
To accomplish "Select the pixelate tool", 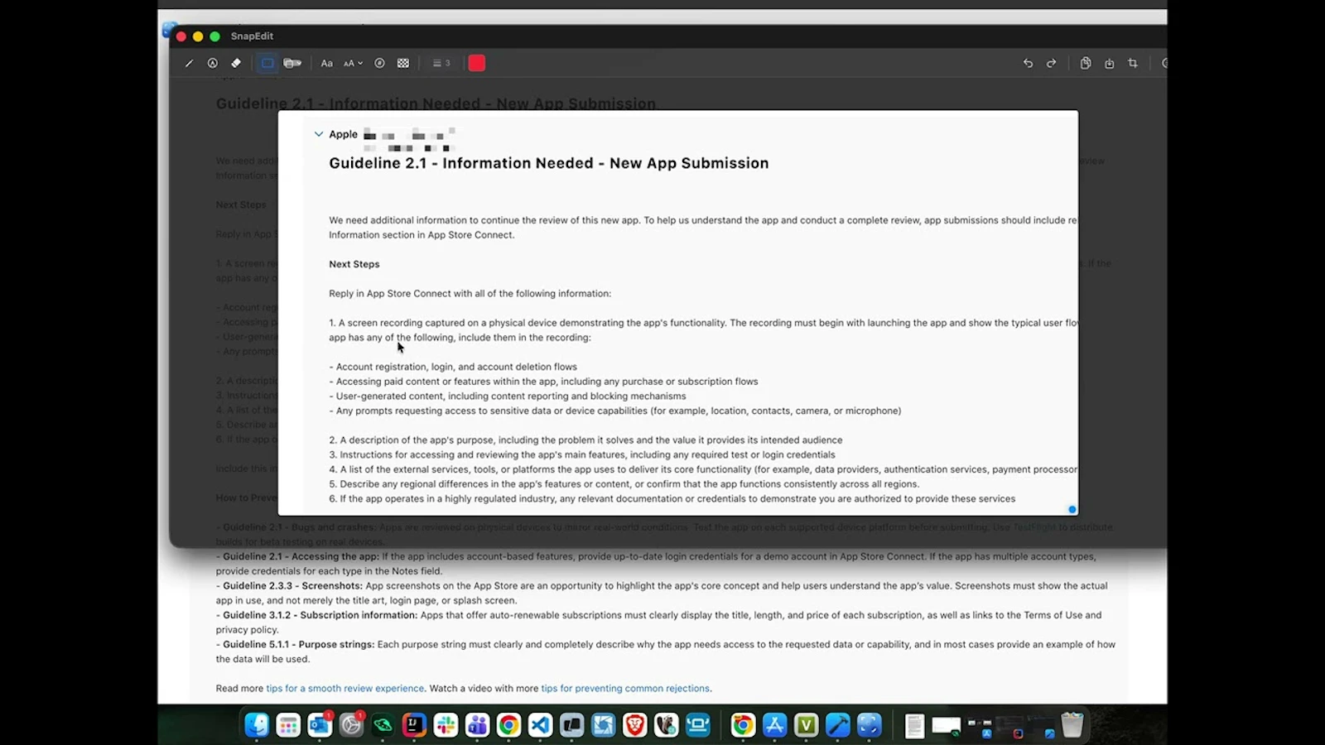I will pyautogui.click(x=402, y=63).
